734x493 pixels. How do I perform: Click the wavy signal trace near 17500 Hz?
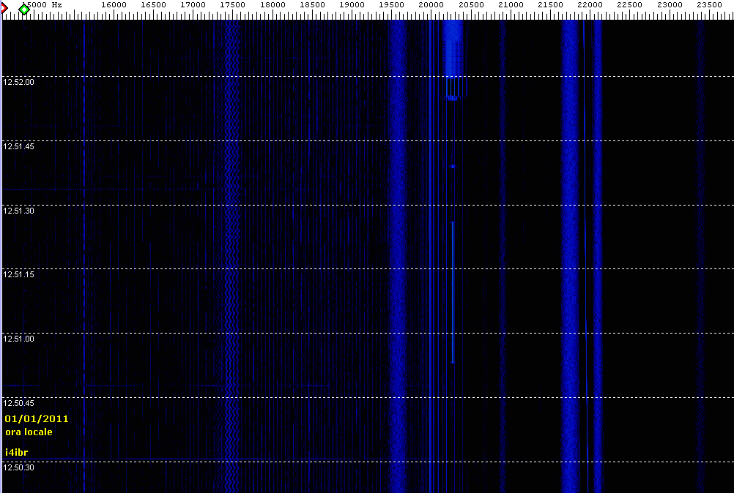click(x=231, y=256)
